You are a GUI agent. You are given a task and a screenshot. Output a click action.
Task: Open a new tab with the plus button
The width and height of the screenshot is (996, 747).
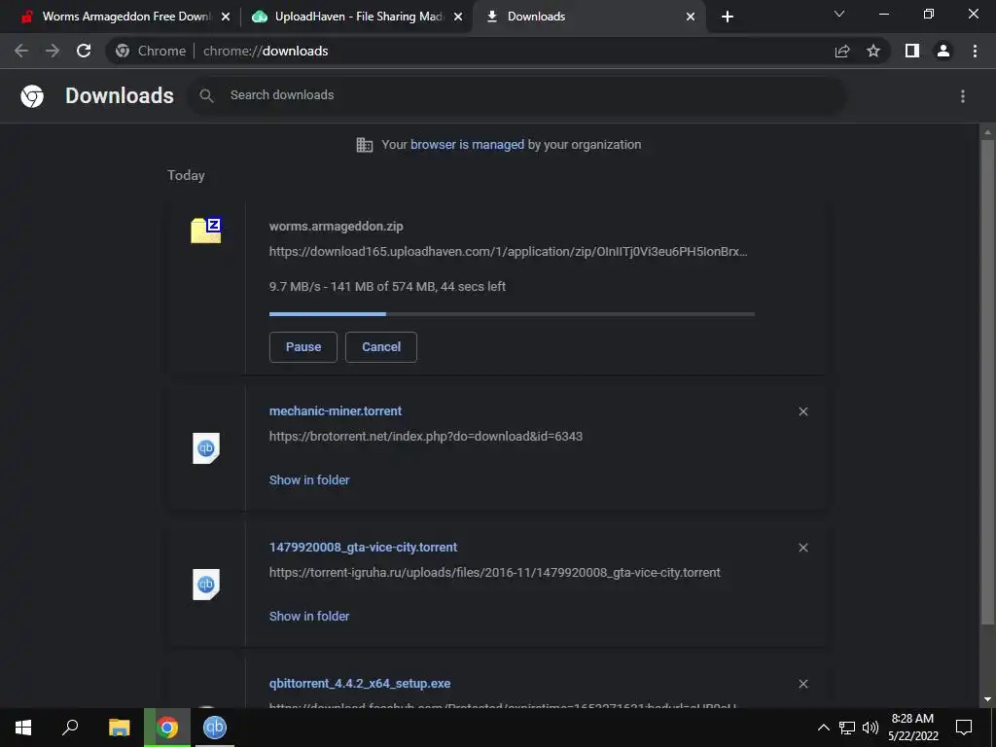[x=728, y=18]
